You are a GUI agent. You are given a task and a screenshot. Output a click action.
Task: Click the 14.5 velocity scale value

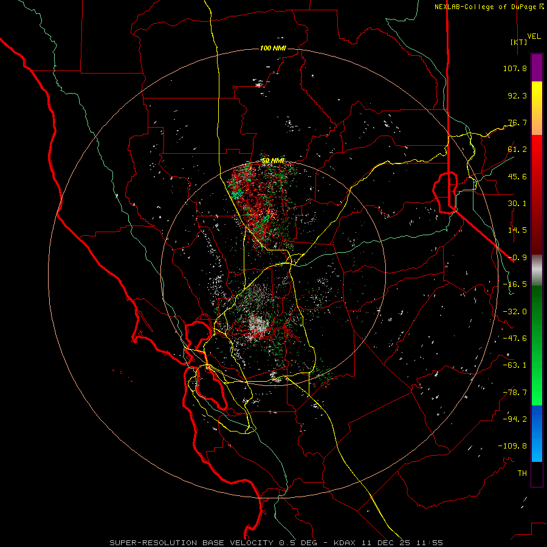pyautogui.click(x=517, y=230)
